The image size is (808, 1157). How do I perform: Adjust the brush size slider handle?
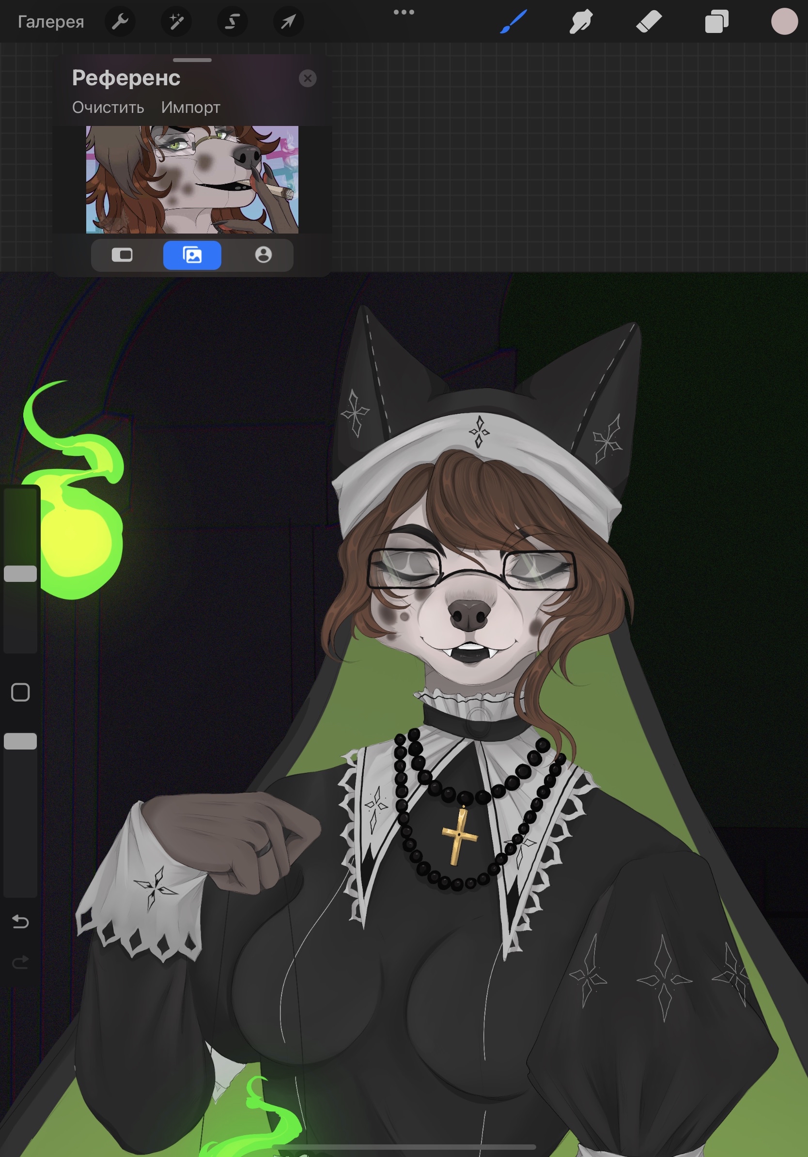[x=20, y=574]
